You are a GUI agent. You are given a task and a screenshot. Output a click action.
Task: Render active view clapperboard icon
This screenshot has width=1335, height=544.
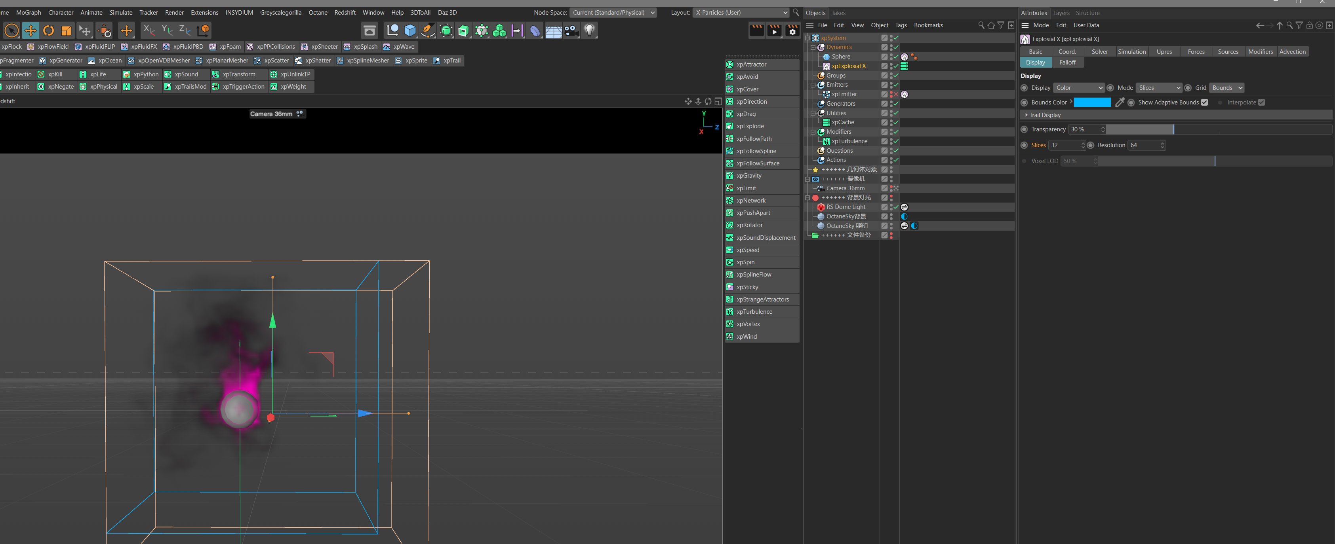tap(757, 30)
